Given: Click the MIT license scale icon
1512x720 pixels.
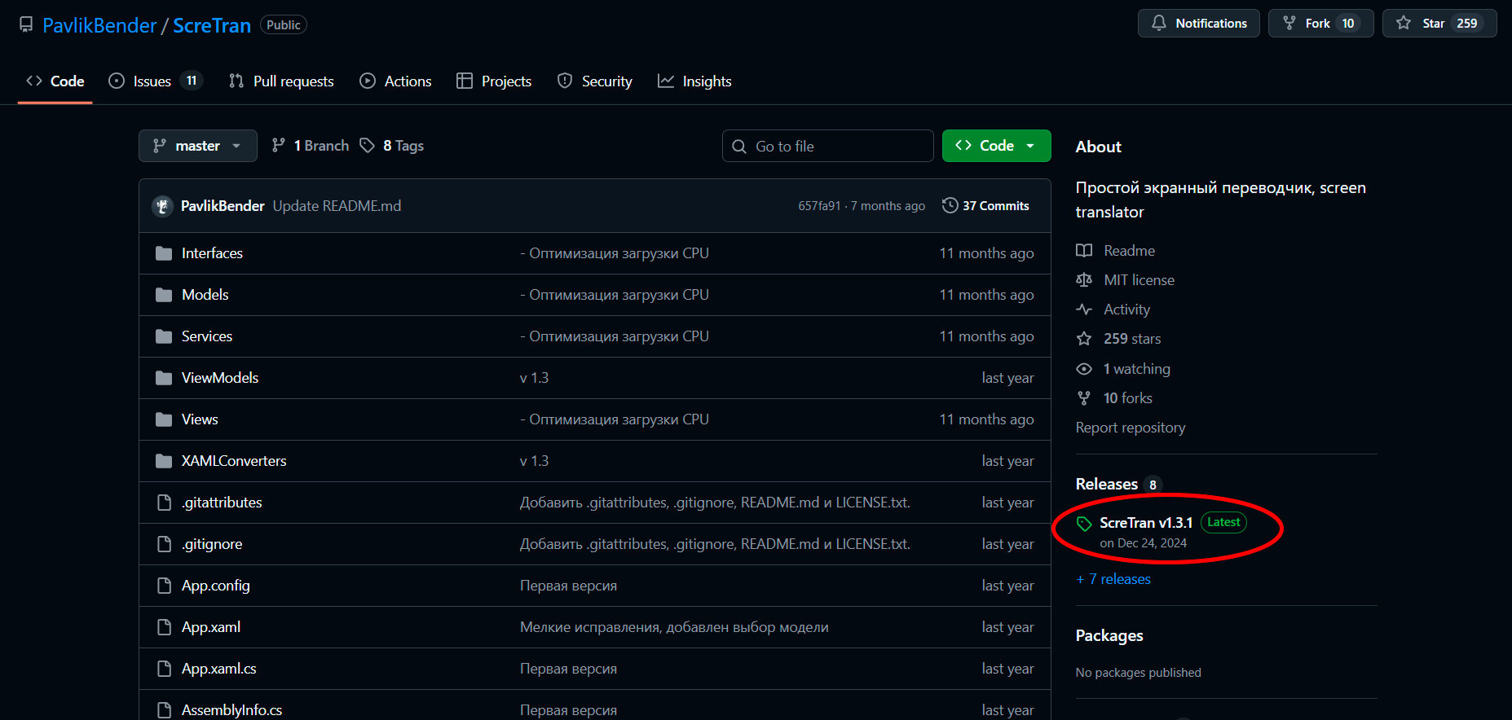Looking at the screenshot, I should (1084, 280).
